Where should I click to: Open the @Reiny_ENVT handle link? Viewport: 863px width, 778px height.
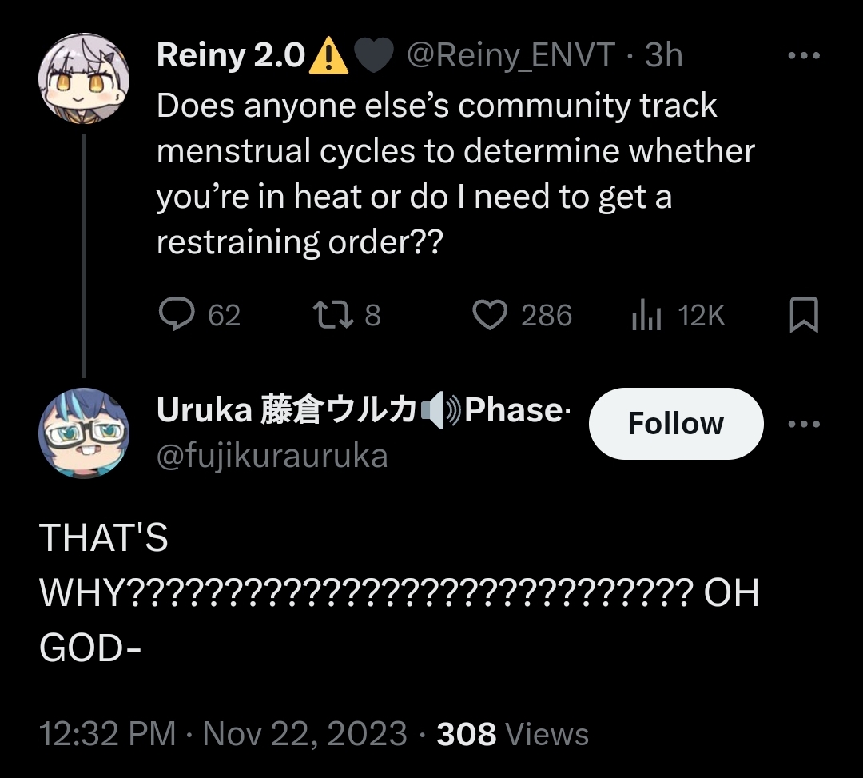(x=511, y=55)
